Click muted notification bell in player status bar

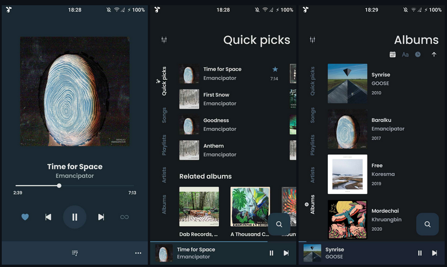[109, 10]
